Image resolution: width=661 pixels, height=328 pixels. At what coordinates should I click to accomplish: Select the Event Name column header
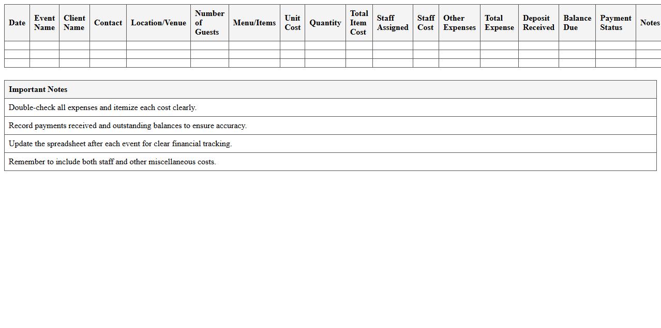point(44,23)
